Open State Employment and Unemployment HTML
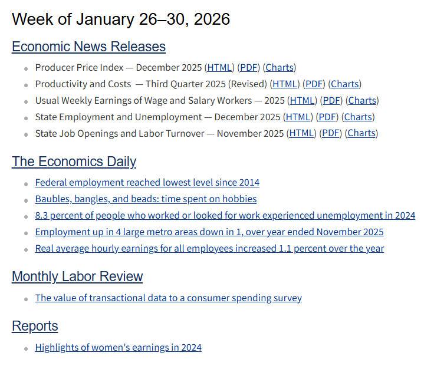 pyautogui.click(x=298, y=117)
